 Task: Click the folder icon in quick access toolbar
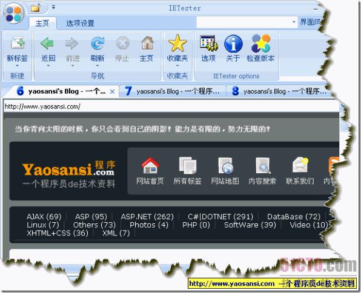[36, 8]
